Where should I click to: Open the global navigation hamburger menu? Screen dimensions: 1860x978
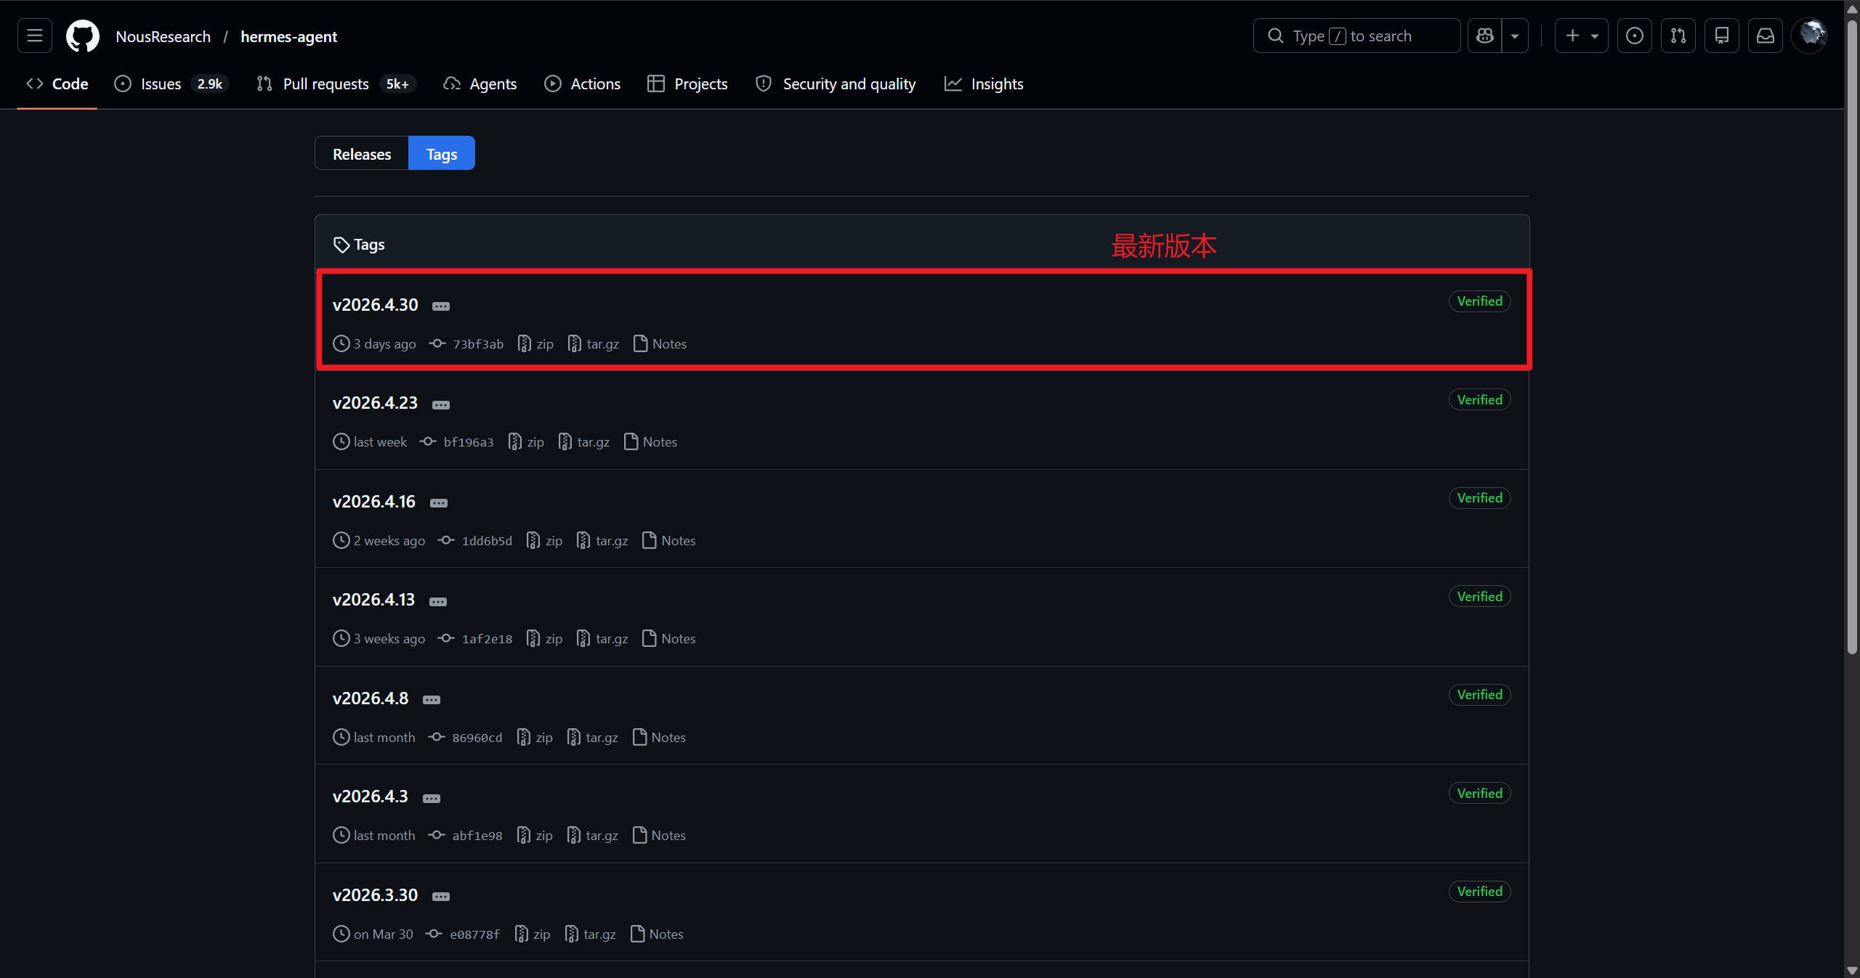pyautogui.click(x=35, y=36)
